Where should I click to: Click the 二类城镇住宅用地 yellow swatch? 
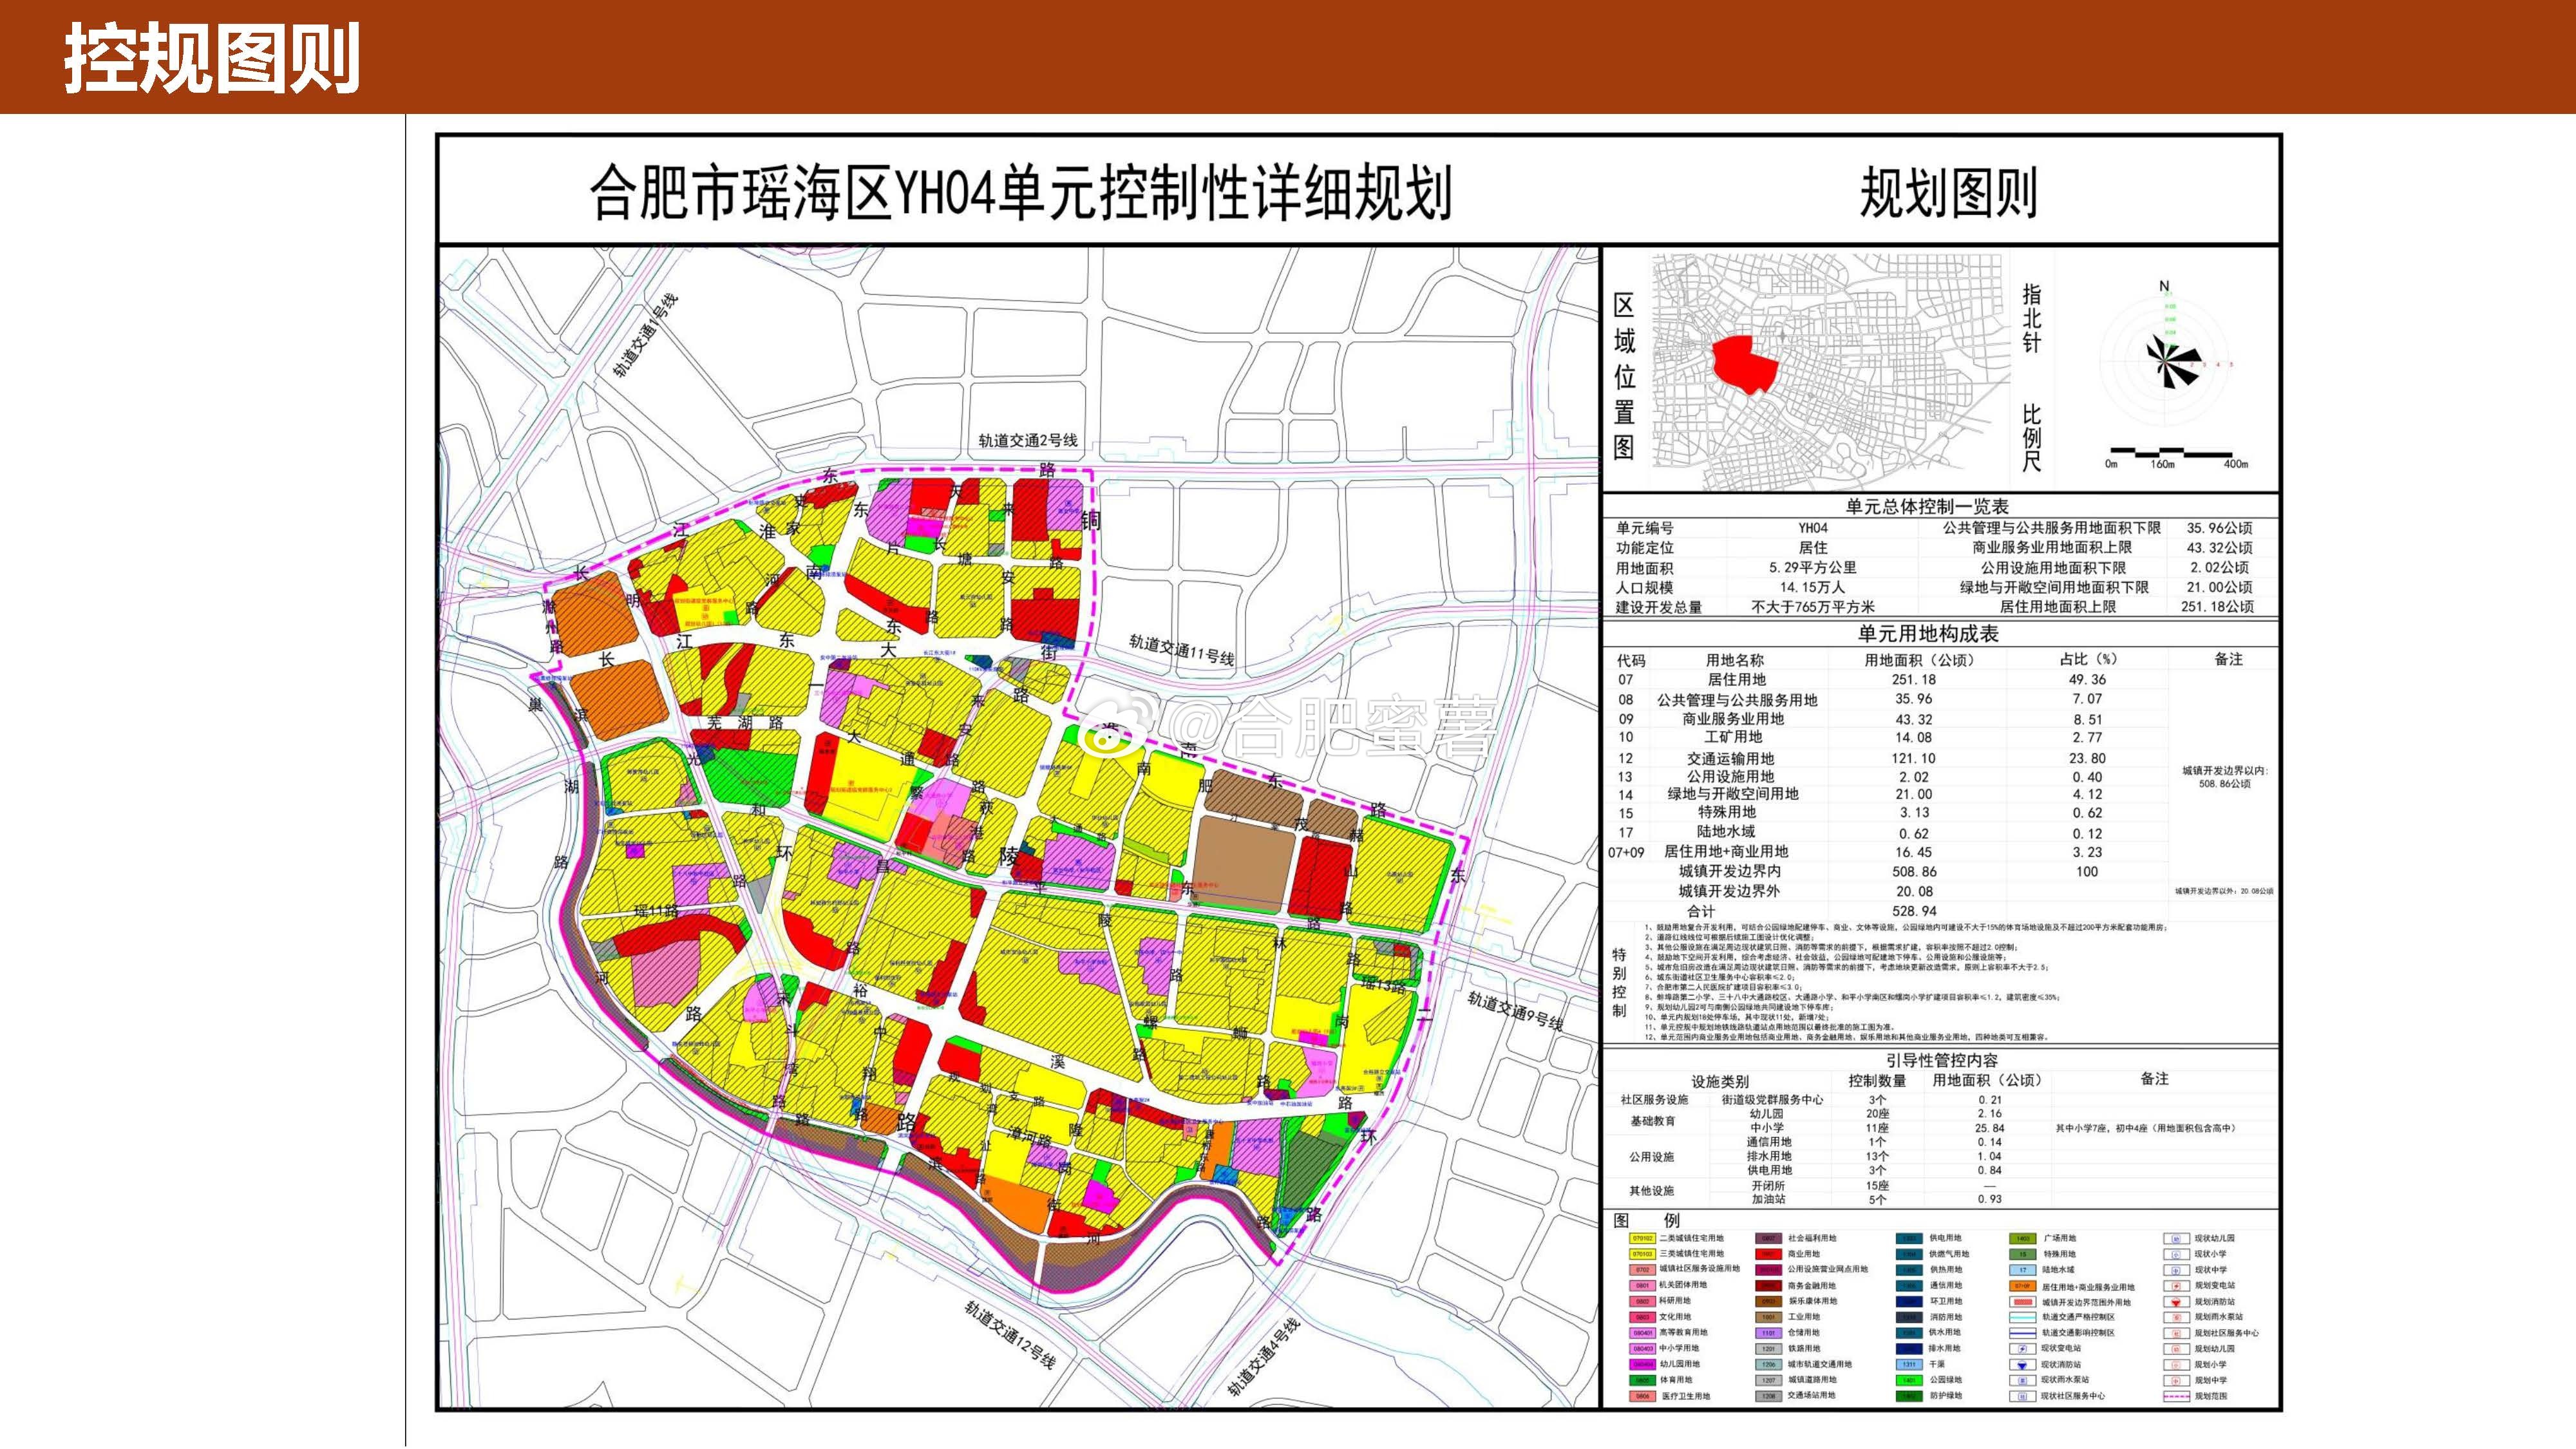click(x=1643, y=1238)
